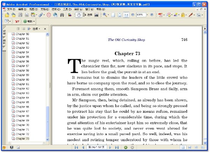This screenshot has height=153, width=210.
Task: Open the Zoom tool dropdown arrow
Action: point(108,15)
